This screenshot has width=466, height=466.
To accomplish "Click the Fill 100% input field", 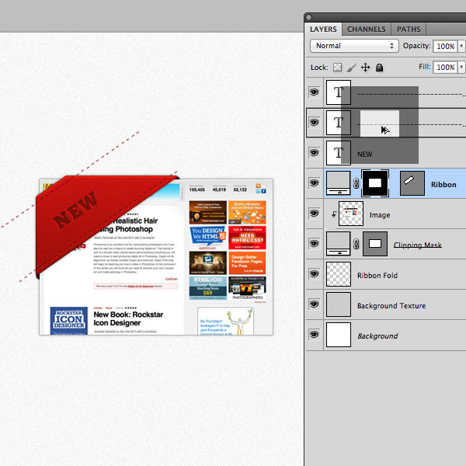I will pyautogui.click(x=445, y=67).
